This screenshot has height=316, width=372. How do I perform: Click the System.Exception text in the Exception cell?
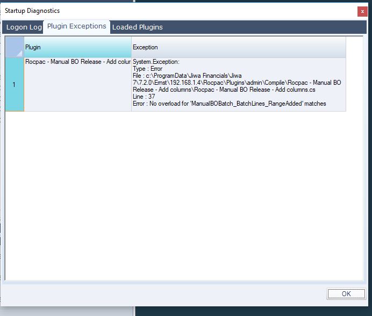tap(156, 62)
